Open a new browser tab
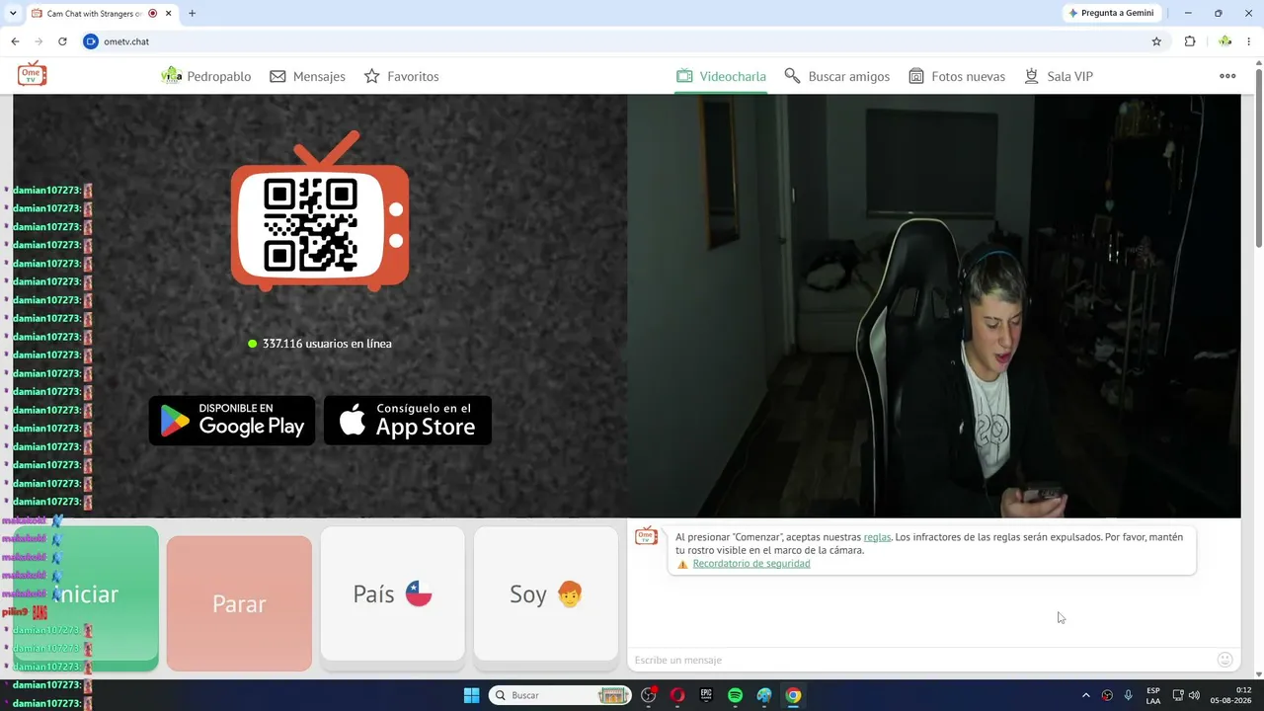Image resolution: width=1264 pixels, height=711 pixels. [x=192, y=14]
